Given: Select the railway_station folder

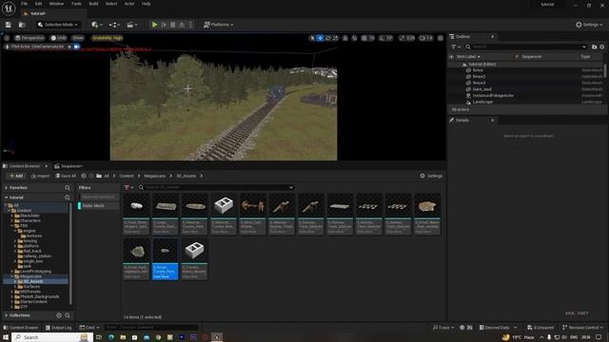Looking at the screenshot, I should click(x=34, y=256).
